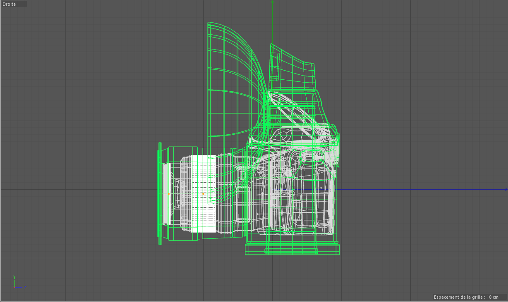Viewport: 508px width, 302px height.
Task: Select the orange point on the white lens ring
Action: coord(203,194)
